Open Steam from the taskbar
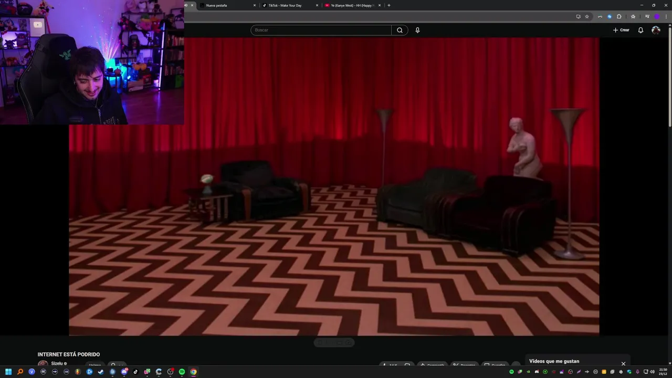Screen dimensions: 672x378 [x=101, y=372]
